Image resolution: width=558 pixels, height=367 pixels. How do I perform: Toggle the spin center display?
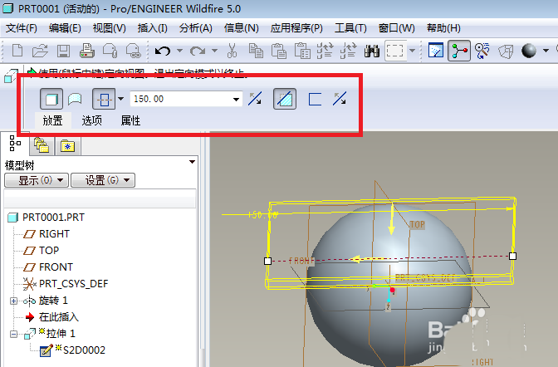(x=459, y=51)
